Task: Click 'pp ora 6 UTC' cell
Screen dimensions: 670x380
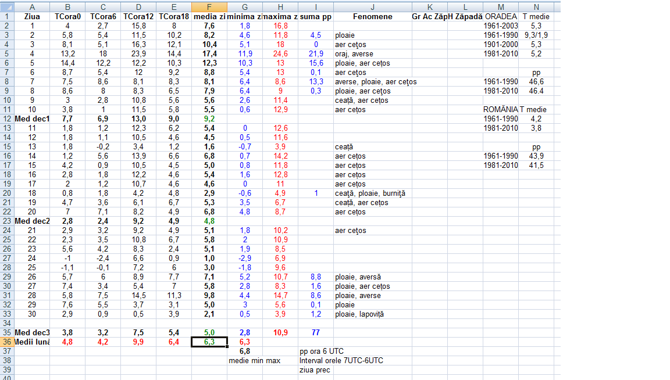Action: click(x=321, y=352)
